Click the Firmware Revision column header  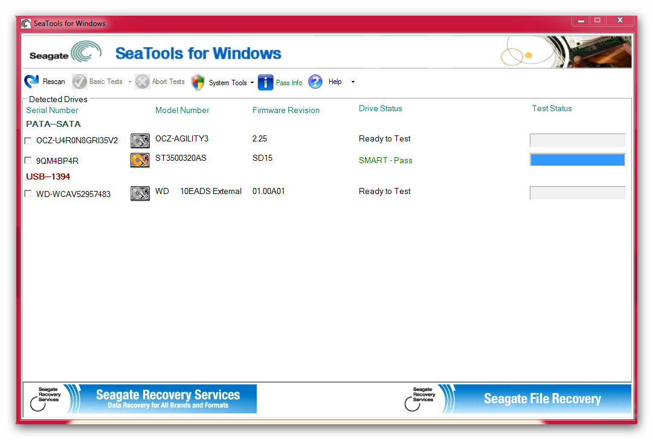[x=286, y=110]
